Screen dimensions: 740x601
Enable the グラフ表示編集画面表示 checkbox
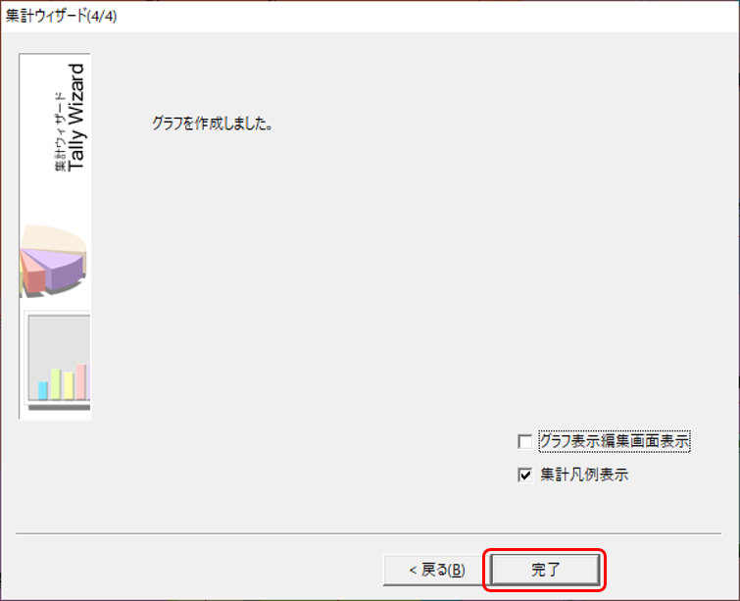524,442
